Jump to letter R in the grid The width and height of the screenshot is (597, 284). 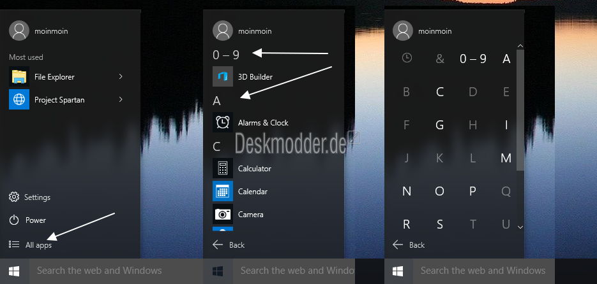[x=407, y=224]
